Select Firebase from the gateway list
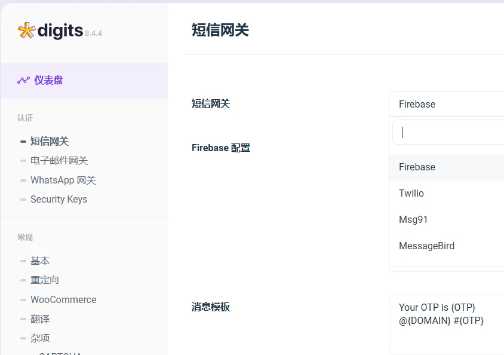504x355 pixels. point(417,167)
